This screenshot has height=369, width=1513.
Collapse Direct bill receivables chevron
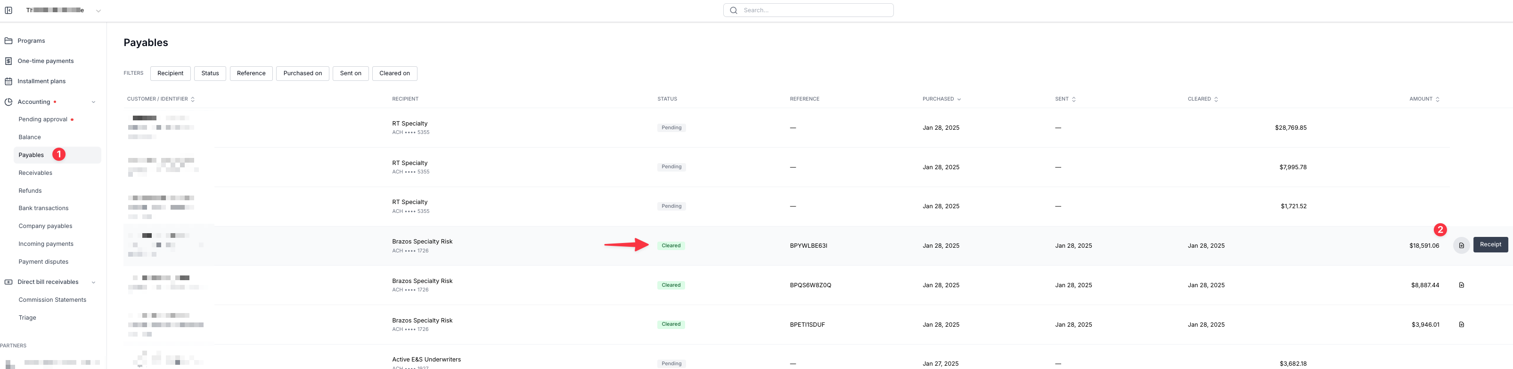click(93, 283)
